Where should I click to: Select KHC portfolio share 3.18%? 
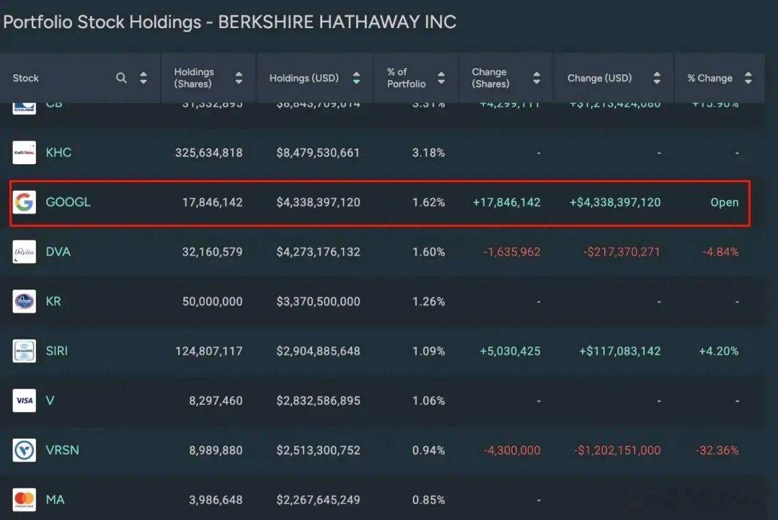click(429, 152)
